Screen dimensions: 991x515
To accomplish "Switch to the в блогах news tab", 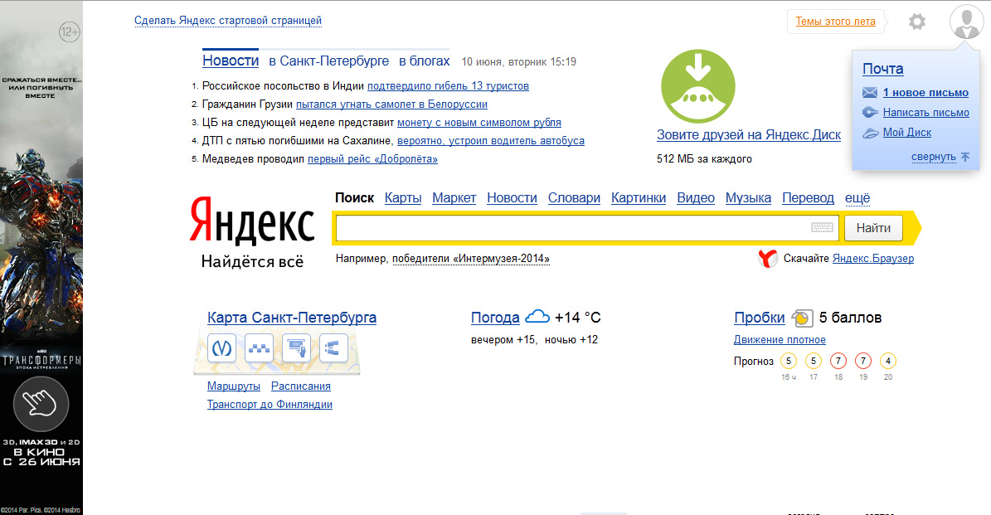I will pos(424,61).
